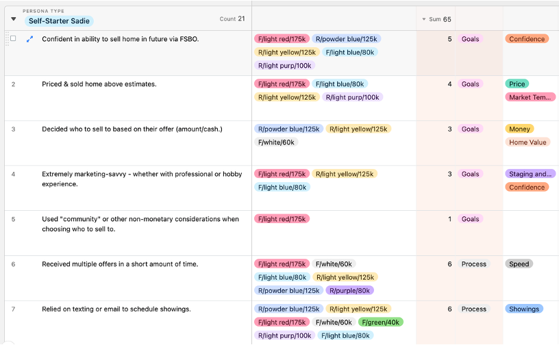Viewport: 559px width, 345px height.
Task: Select the count value 5 in row one
Action: point(449,39)
